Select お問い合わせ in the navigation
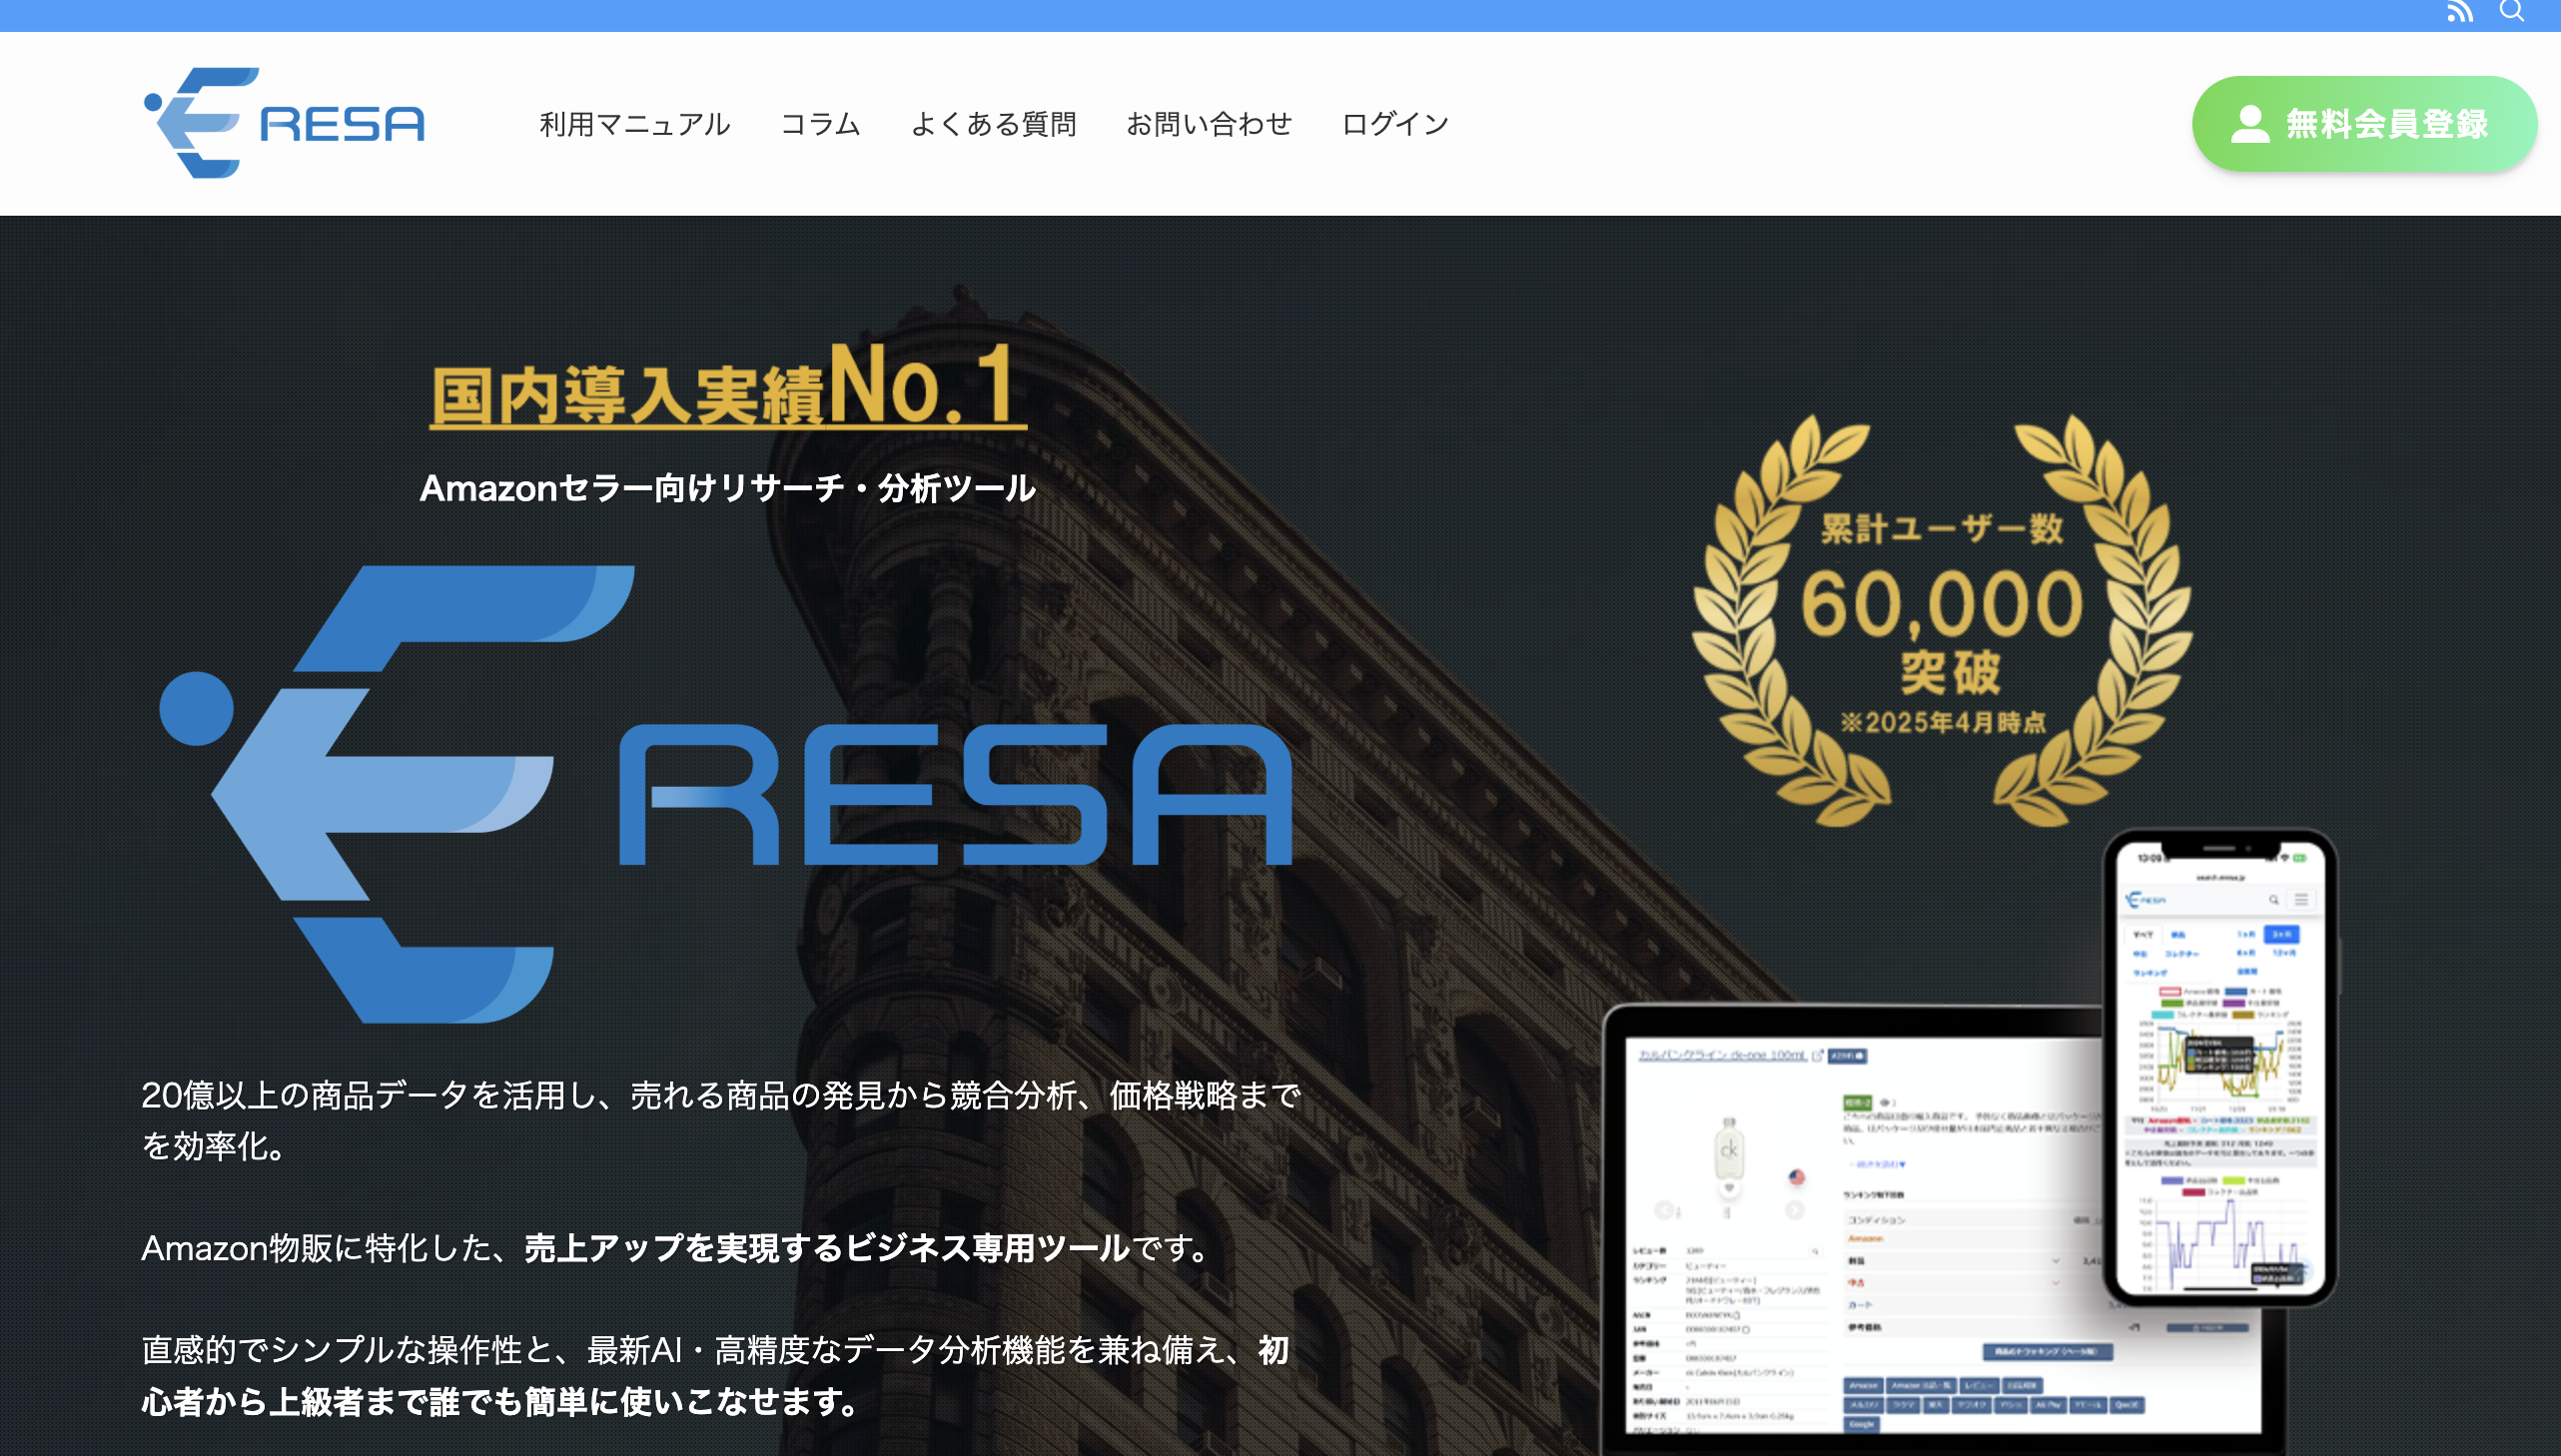2561x1456 pixels. (x=1209, y=124)
